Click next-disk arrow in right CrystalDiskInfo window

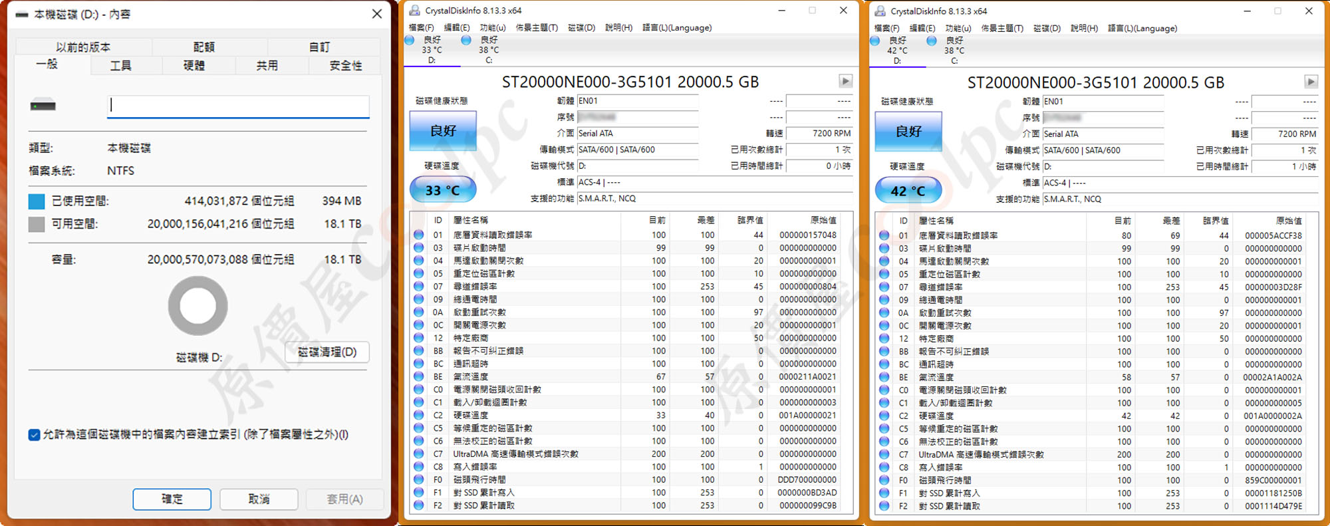tap(1311, 82)
